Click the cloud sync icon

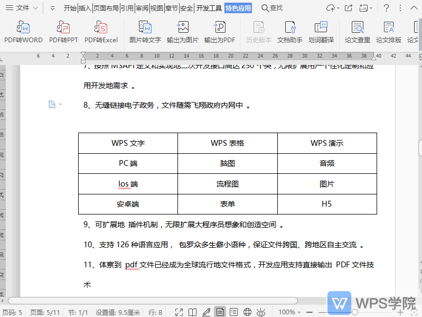(x=331, y=8)
